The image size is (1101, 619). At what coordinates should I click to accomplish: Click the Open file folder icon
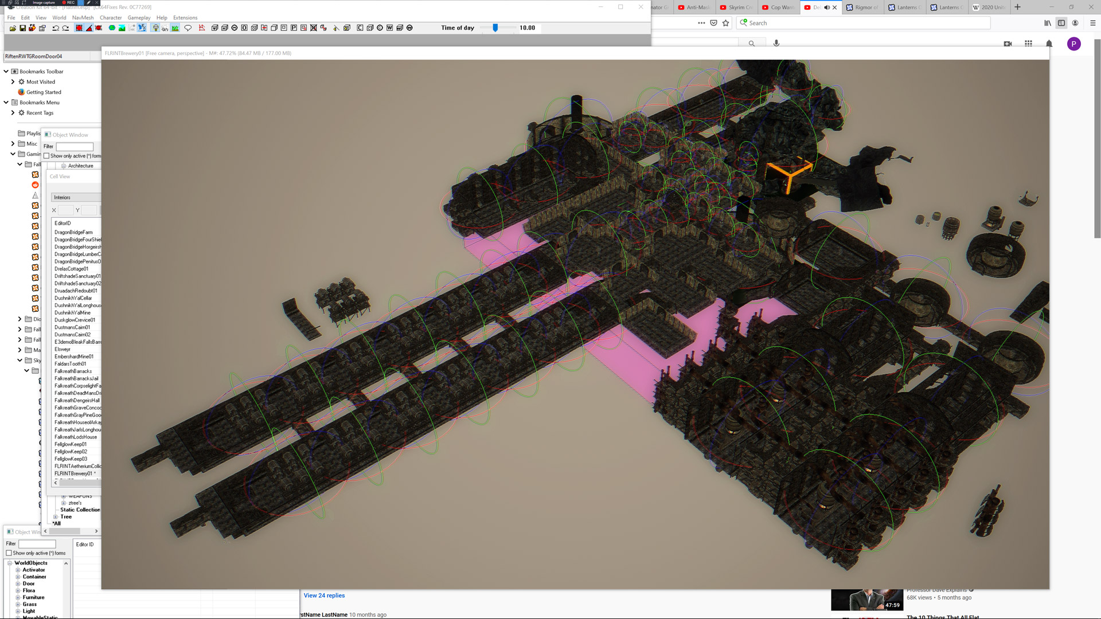click(13, 28)
